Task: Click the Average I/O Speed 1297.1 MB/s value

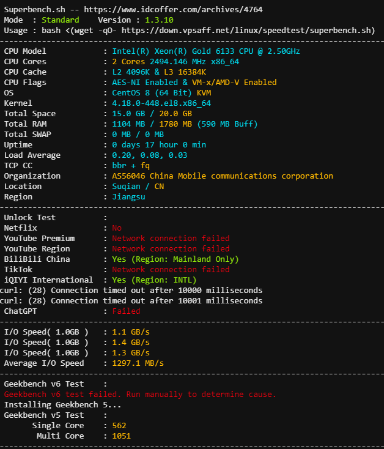Action: (x=138, y=363)
